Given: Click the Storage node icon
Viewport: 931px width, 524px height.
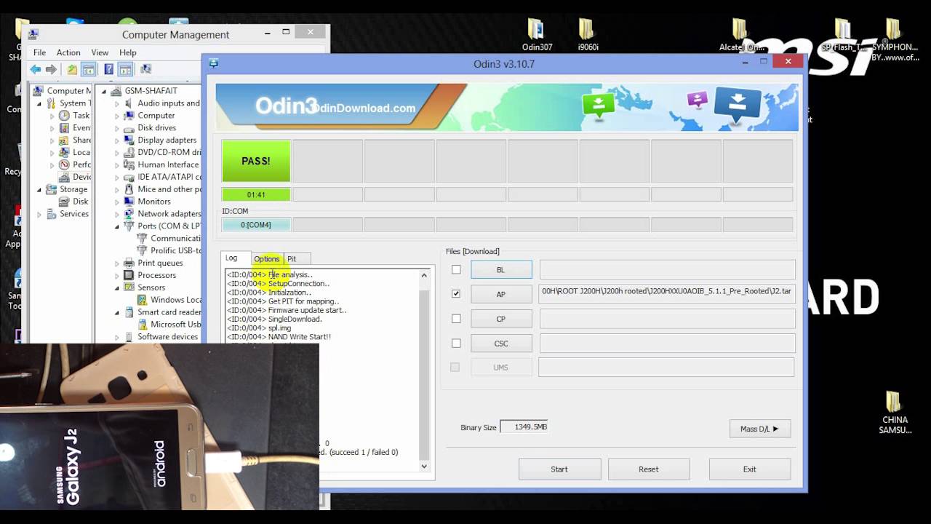Looking at the screenshot, I should (51, 189).
